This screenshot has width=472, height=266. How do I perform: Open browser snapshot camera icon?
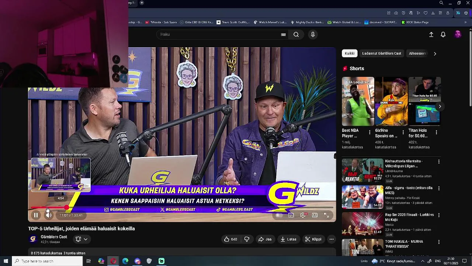coord(396,13)
